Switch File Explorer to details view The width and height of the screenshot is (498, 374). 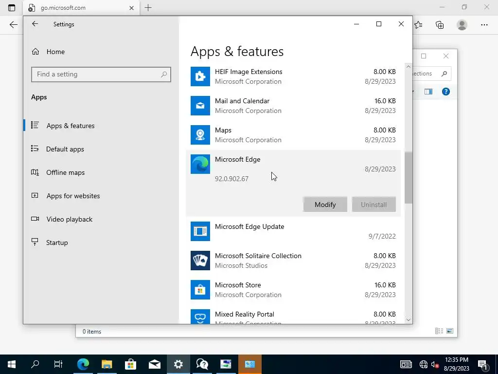pos(439,331)
